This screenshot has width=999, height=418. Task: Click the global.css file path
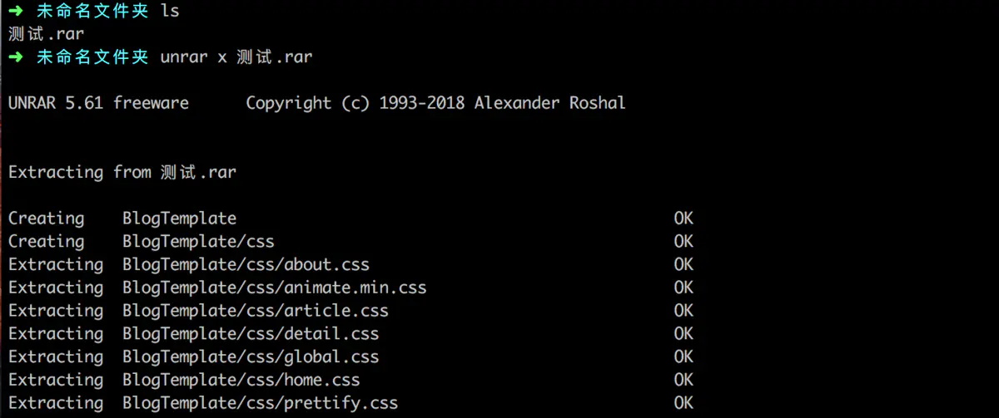click(251, 357)
